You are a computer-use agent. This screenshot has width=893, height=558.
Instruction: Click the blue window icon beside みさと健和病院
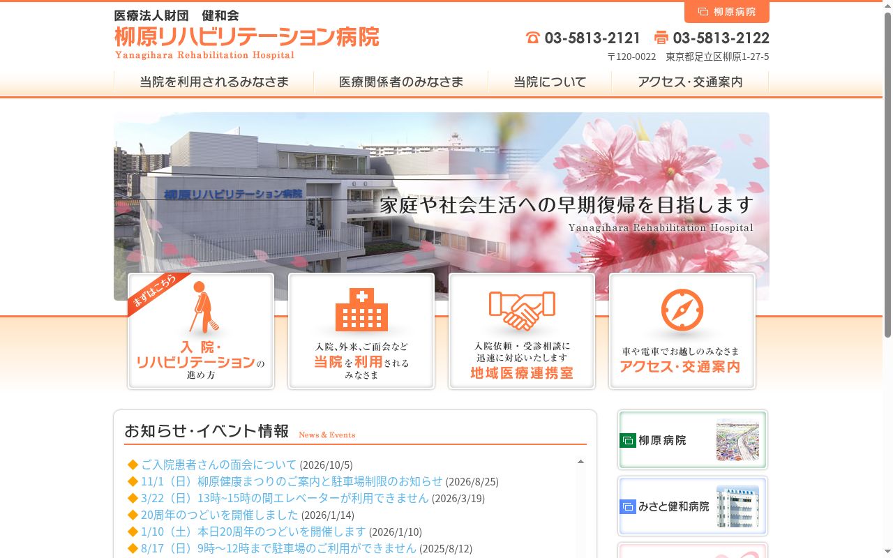628,506
